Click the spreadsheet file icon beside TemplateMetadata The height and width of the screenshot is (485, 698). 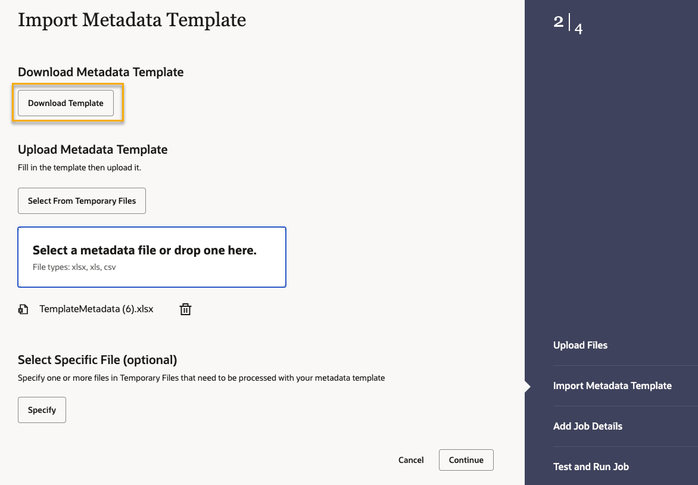tap(23, 309)
